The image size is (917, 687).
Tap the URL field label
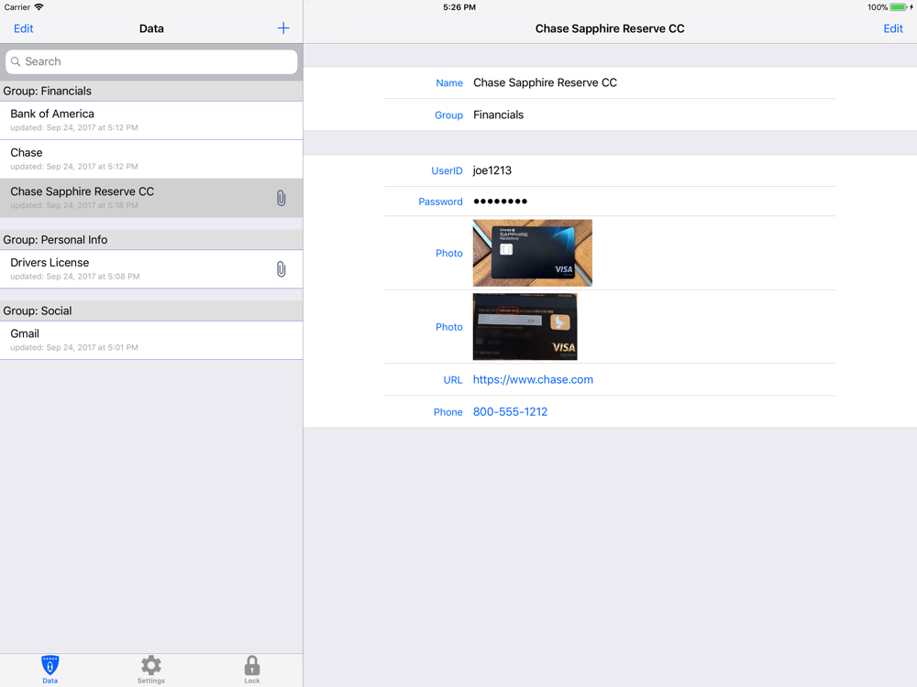coord(453,380)
